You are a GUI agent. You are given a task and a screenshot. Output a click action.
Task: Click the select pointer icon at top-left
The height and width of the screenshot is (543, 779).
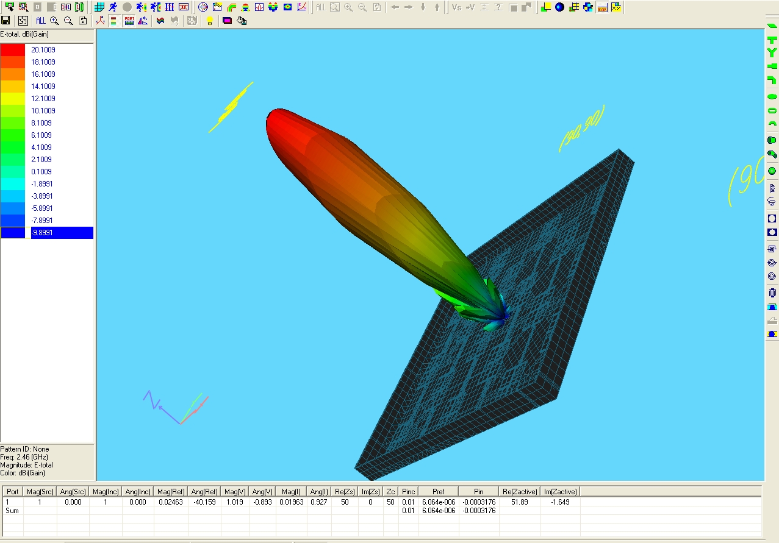9,7
